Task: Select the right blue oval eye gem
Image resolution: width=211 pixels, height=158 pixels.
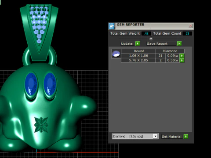Action: tap(50, 84)
